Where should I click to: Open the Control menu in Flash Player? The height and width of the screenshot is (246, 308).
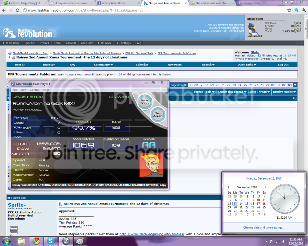tap(35, 90)
